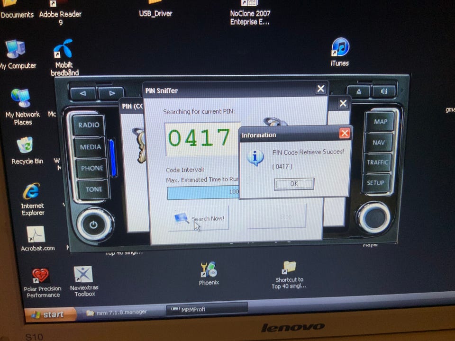This screenshot has width=455, height=341.
Task: Click the green 0417 PIN display
Action: 202,139
